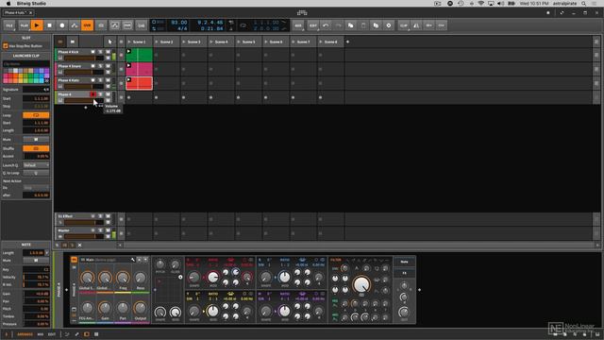
Task: Launch Scene 5
Action: (239, 42)
